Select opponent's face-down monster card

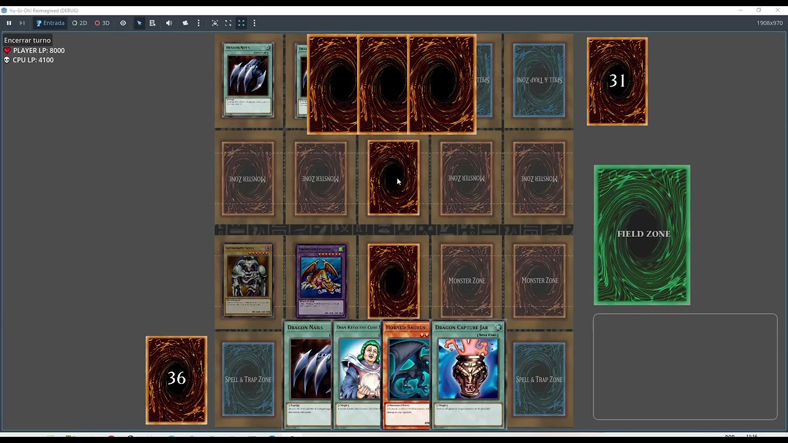pyautogui.click(x=393, y=178)
